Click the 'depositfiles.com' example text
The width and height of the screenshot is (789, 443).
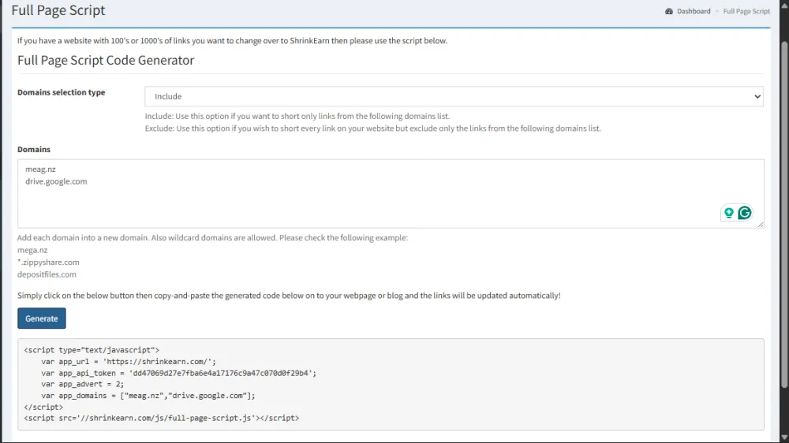(47, 274)
